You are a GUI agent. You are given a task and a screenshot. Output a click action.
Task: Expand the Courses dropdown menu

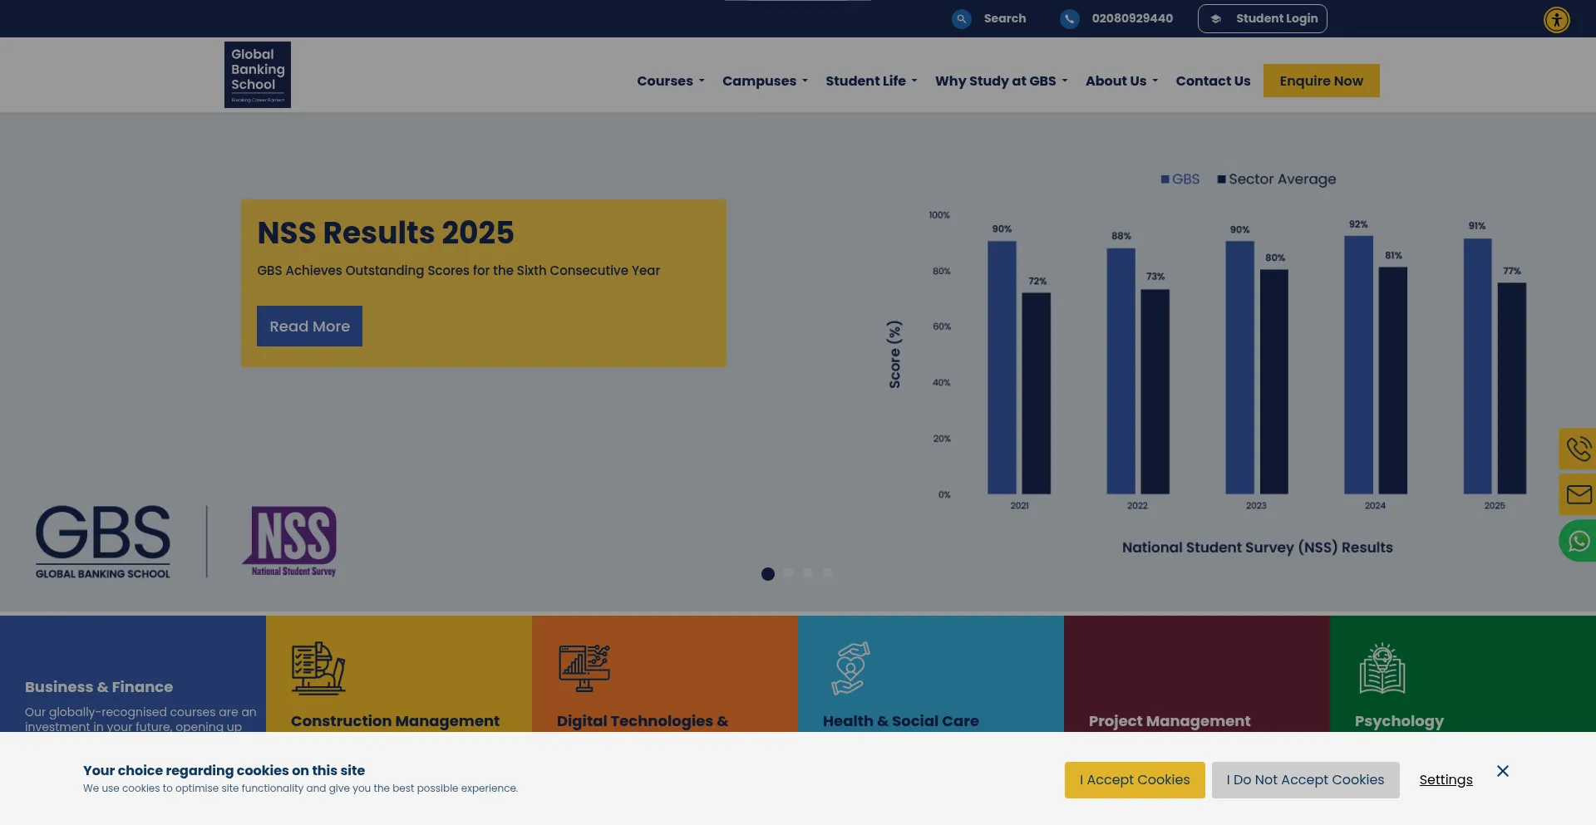(671, 81)
